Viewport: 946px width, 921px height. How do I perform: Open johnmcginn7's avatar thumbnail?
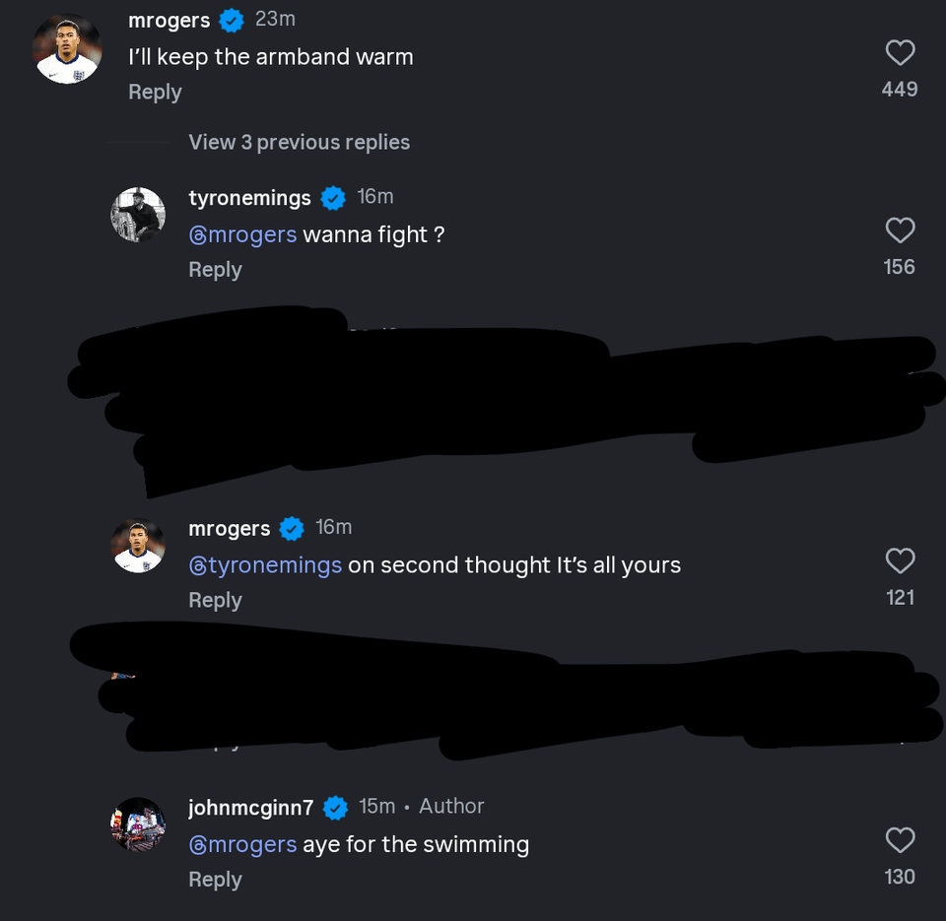[x=138, y=823]
